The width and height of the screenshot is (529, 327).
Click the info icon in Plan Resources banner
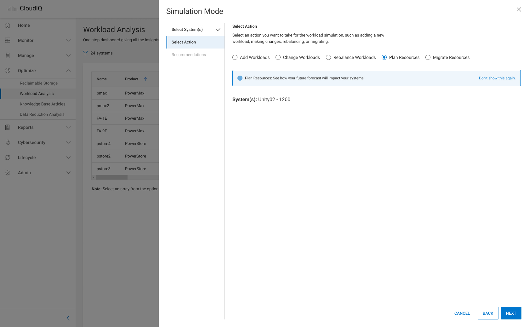click(240, 78)
